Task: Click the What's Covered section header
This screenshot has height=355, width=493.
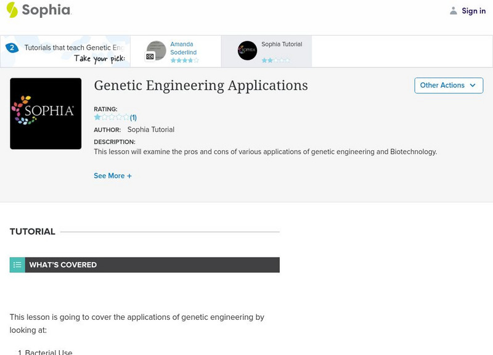Action: point(63,265)
